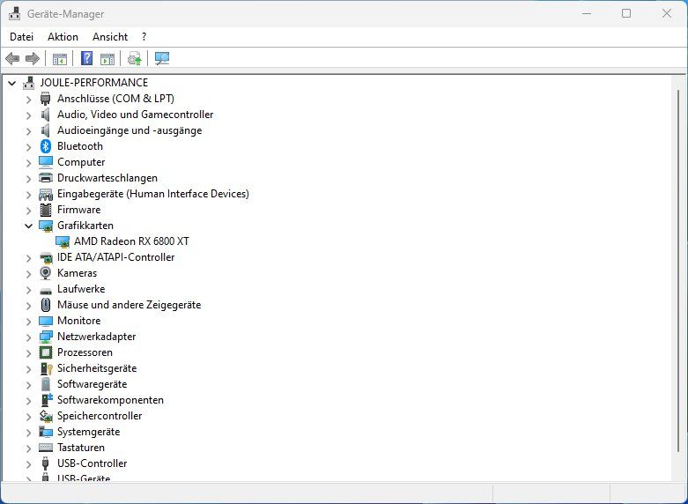Click the Kameras webcam icon
688x504 pixels.
46,273
